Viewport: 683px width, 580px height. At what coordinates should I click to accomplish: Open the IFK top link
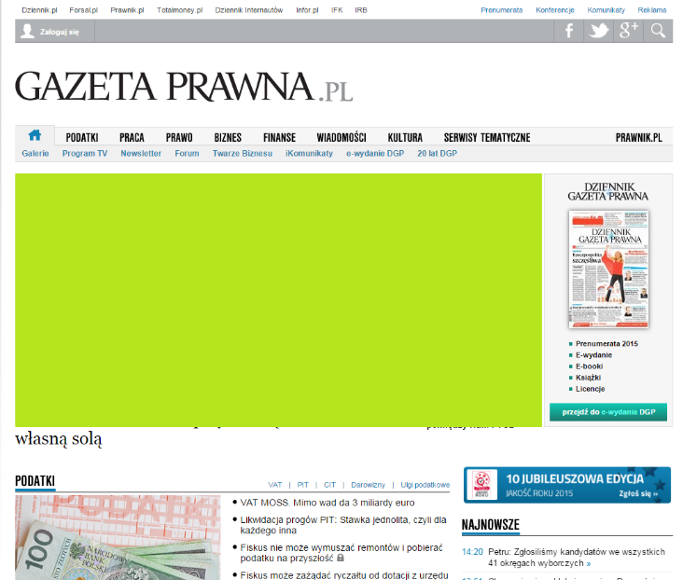tap(337, 10)
